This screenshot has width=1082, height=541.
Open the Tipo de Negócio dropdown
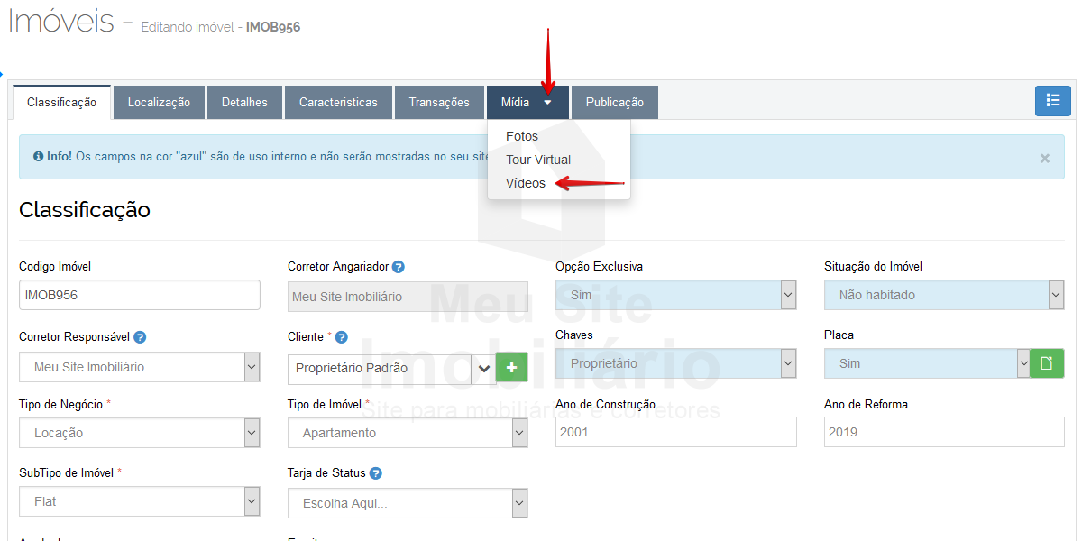(x=140, y=433)
